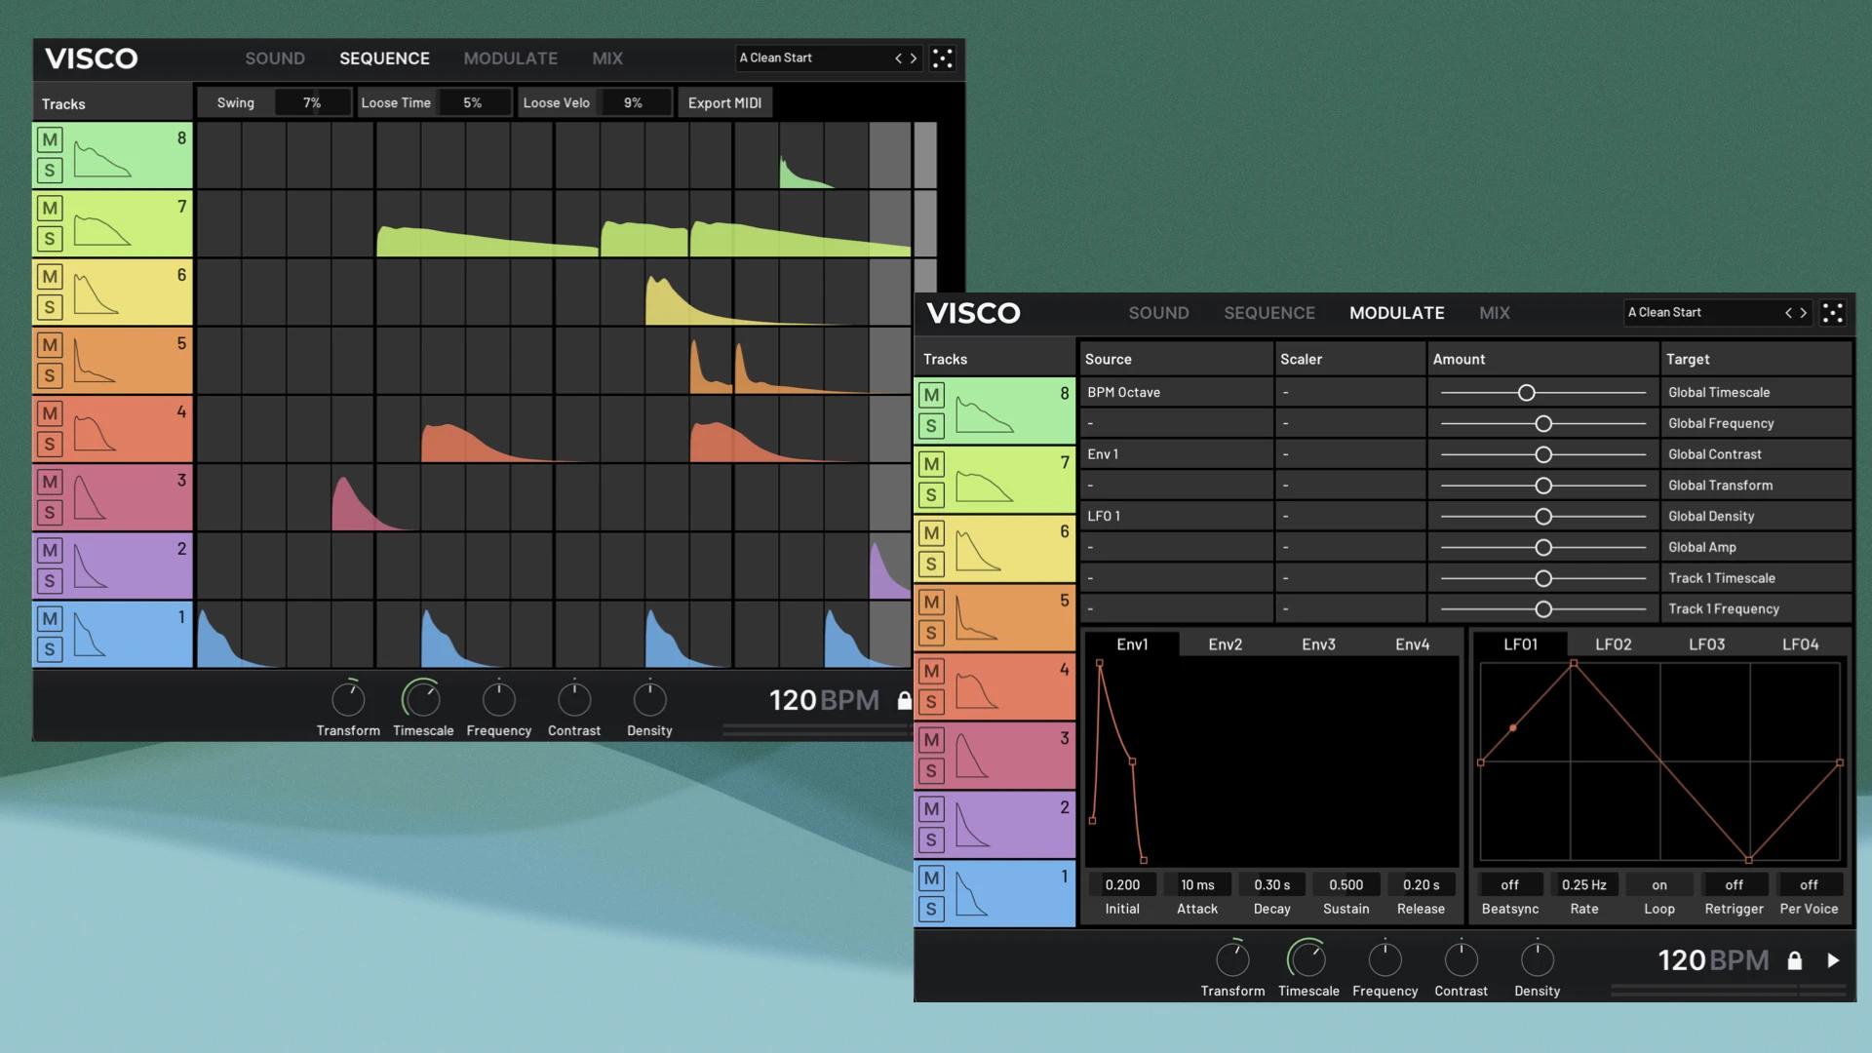Select track 6 envelope shape in Sequence window

click(97, 294)
